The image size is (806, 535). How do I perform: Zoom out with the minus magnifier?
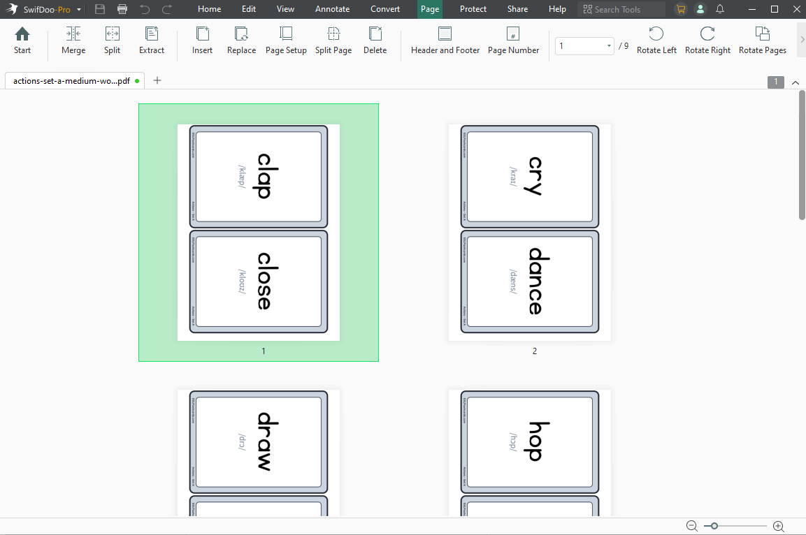pos(692,526)
